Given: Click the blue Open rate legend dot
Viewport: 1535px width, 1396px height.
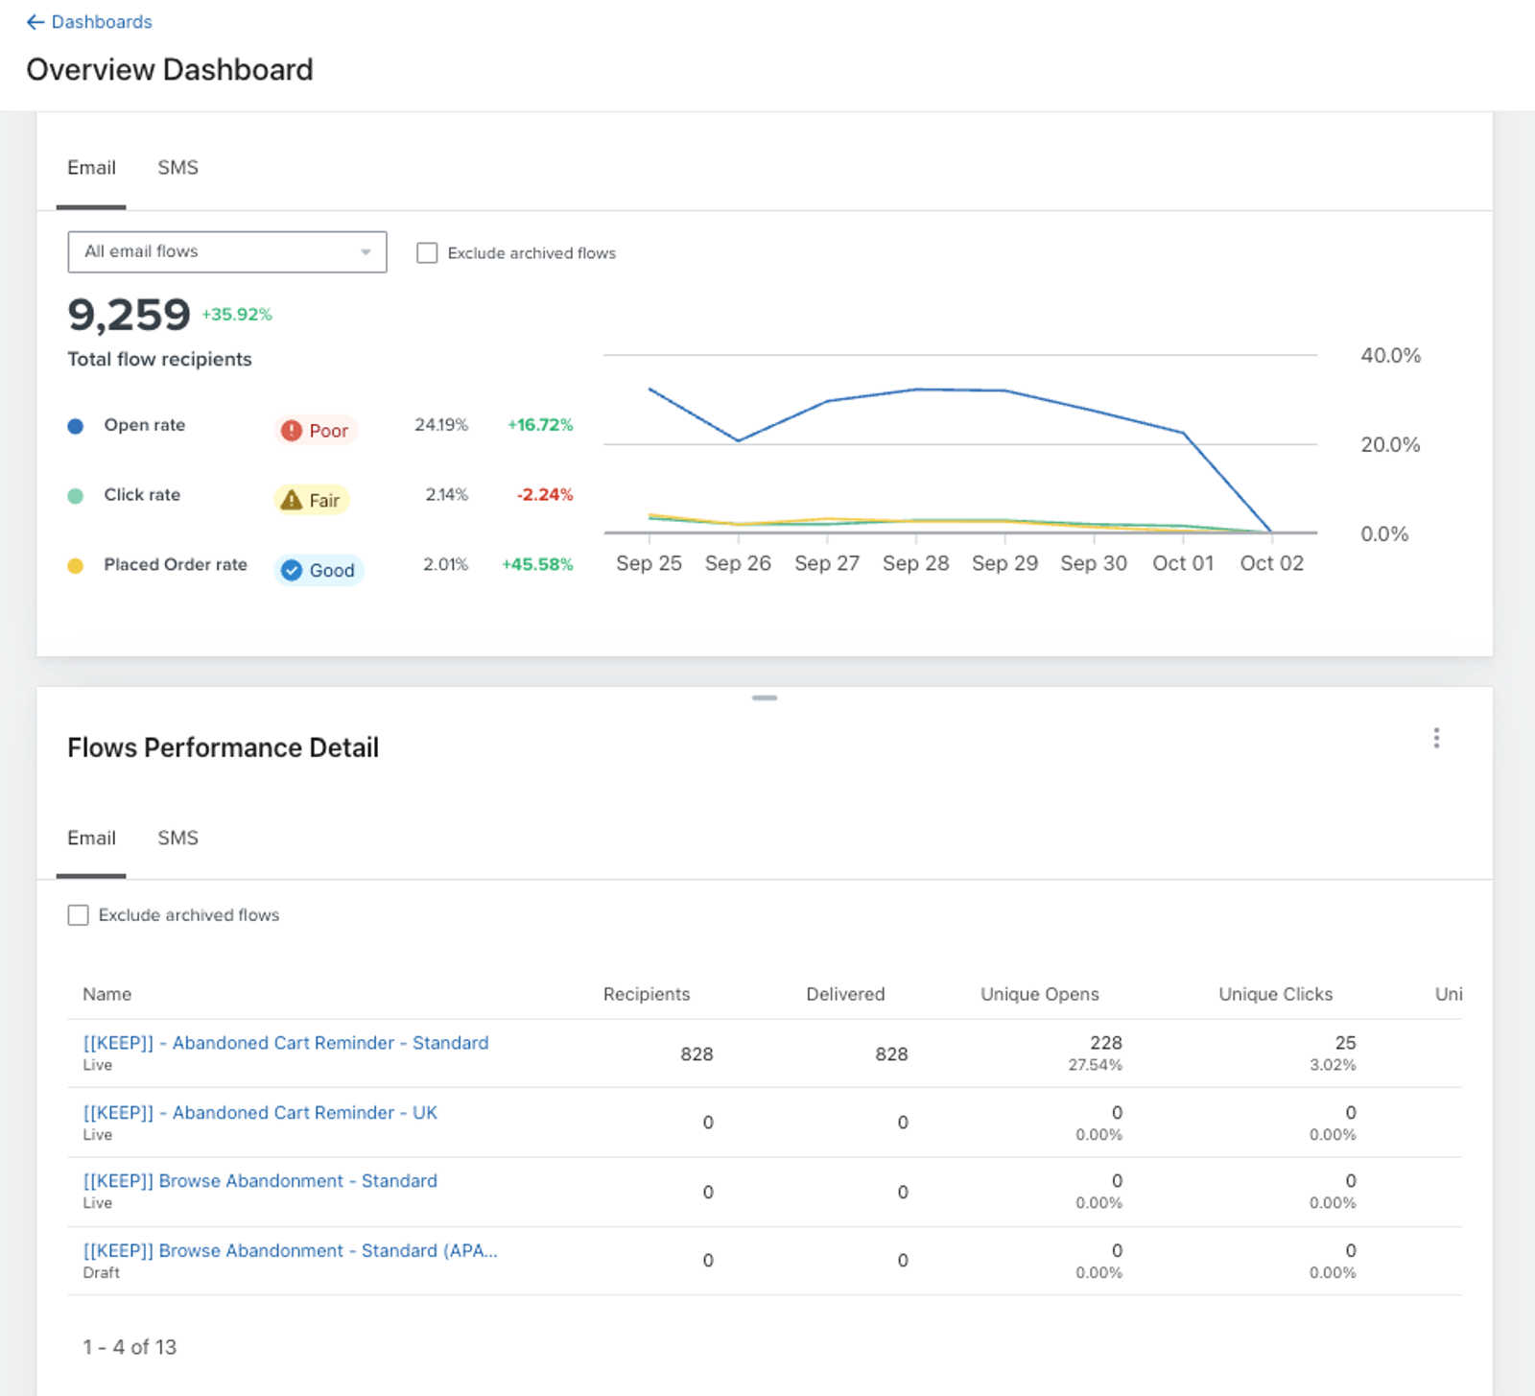Looking at the screenshot, I should pyautogui.click(x=76, y=426).
